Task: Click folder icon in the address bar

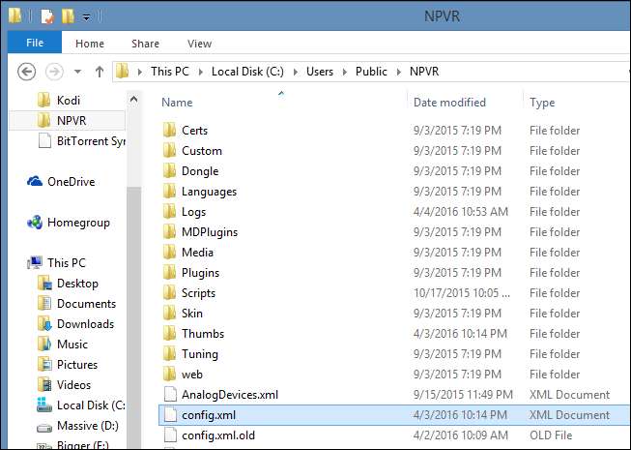Action: [x=123, y=72]
